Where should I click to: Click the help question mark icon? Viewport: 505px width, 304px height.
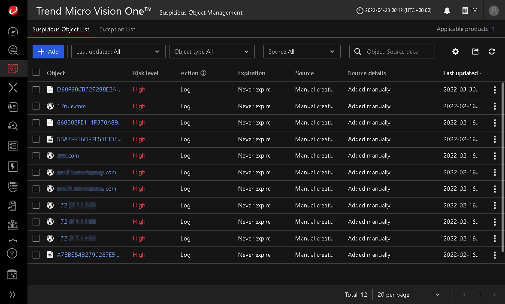(13, 253)
